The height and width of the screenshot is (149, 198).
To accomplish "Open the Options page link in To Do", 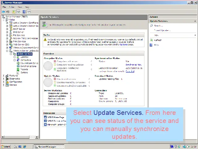I will [123, 45].
